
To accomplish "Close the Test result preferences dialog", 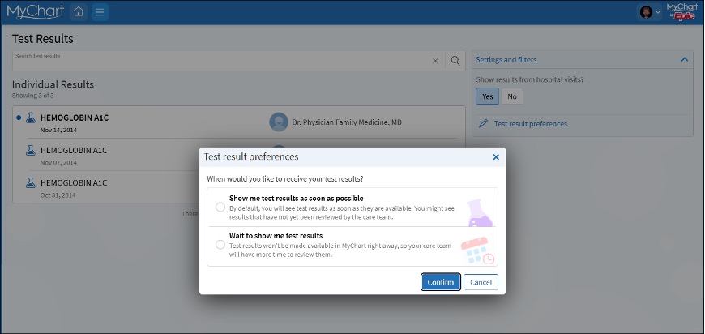I will click(x=496, y=157).
